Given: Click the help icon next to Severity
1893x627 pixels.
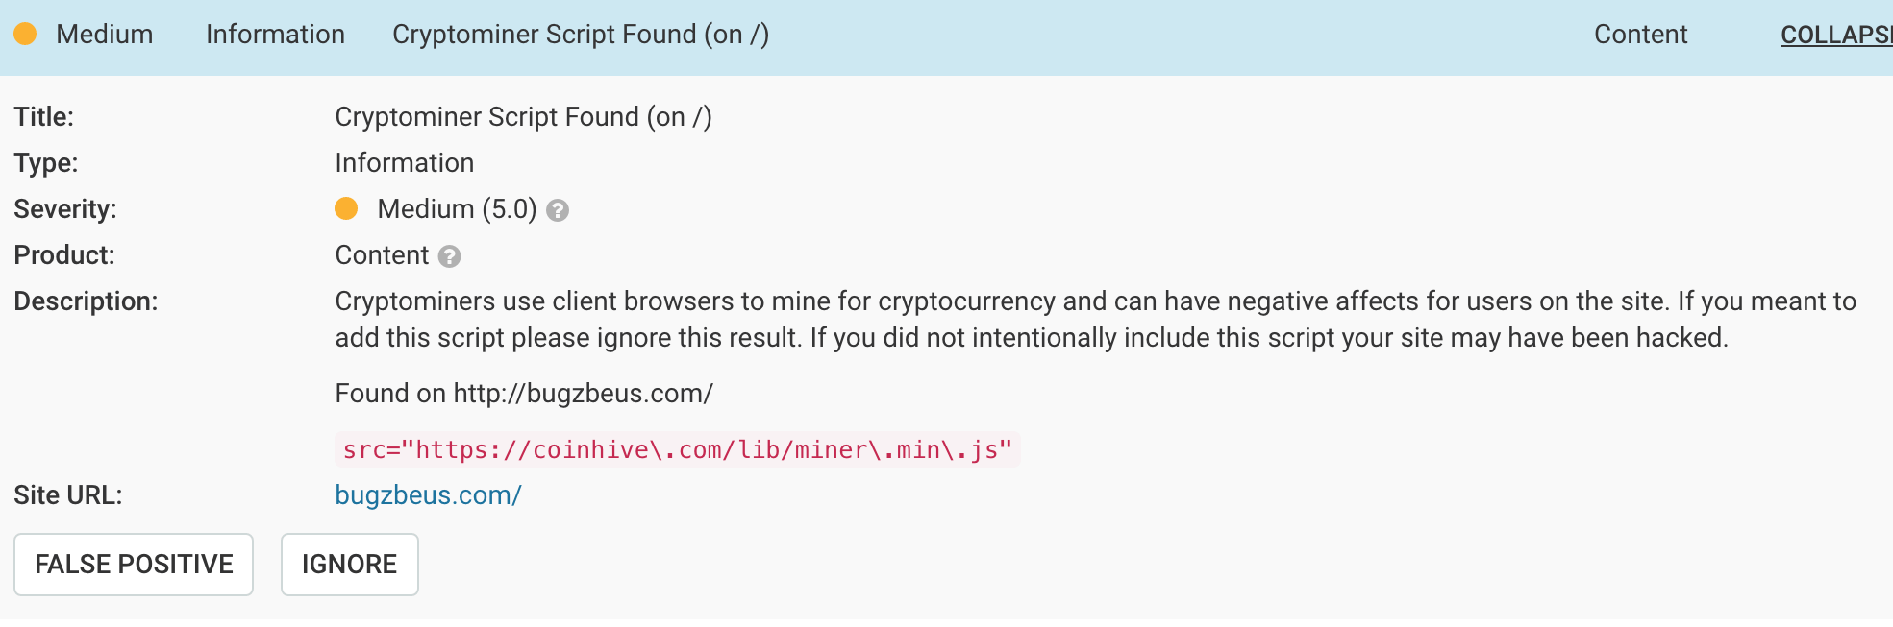Looking at the screenshot, I should click(x=558, y=210).
